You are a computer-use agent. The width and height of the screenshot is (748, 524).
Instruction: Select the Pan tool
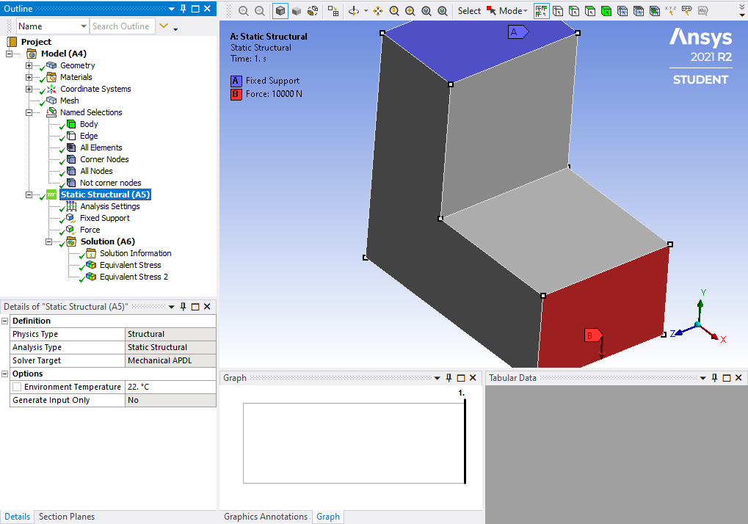(x=378, y=11)
